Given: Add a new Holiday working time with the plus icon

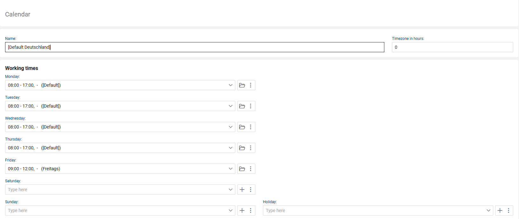Looking at the screenshot, I should click(500, 210).
